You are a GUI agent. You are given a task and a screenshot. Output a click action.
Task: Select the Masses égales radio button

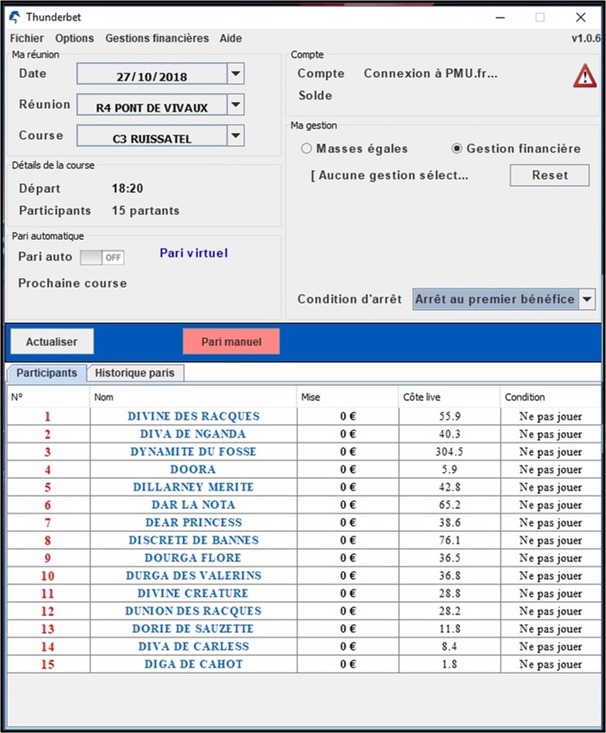coord(306,149)
